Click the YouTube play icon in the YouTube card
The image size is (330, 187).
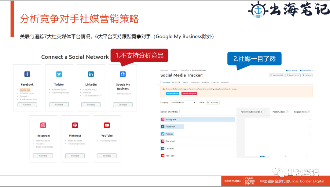[x=107, y=125]
